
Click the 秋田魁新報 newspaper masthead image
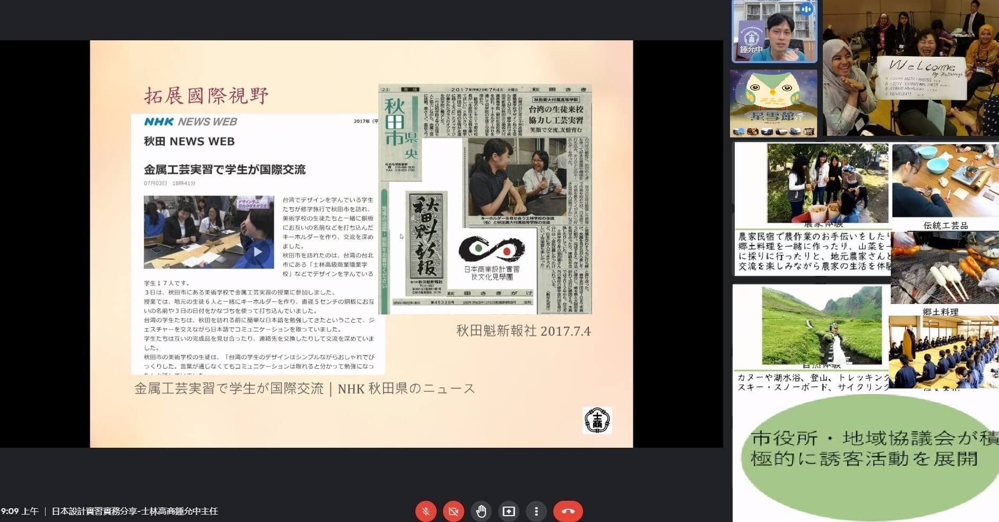[426, 243]
